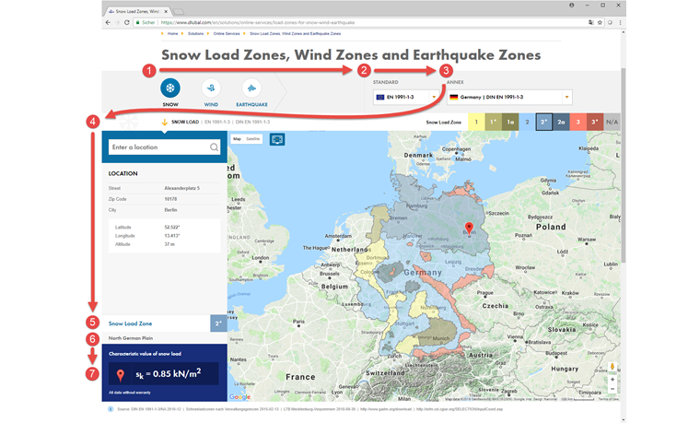
Task: Open the Standard EN 1991-1-3 dropdown
Action: coord(406,97)
